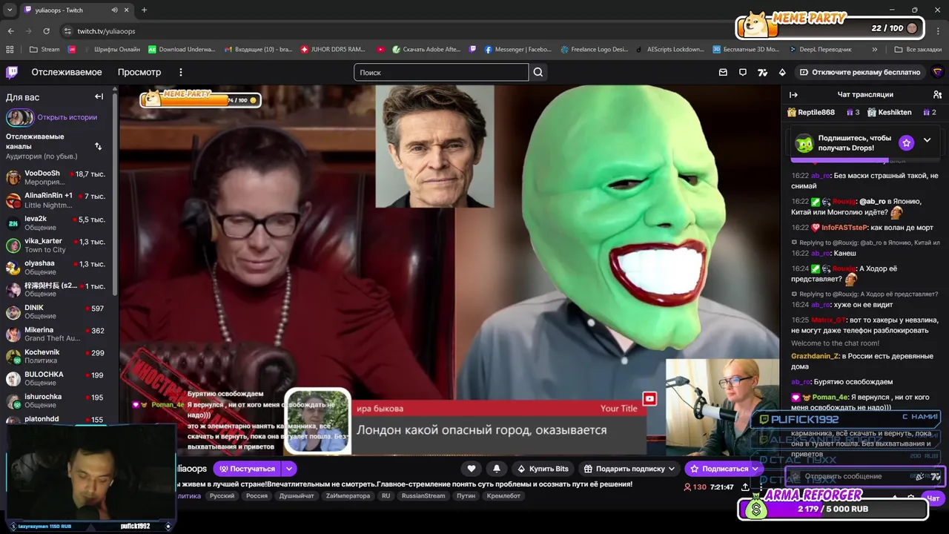Click Открыть истории link
The height and width of the screenshot is (534, 949).
(67, 117)
